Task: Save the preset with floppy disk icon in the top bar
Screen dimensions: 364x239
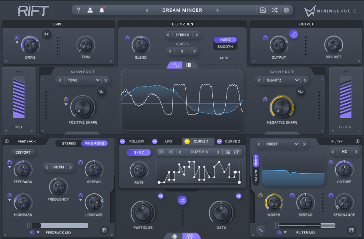Action: click(x=263, y=10)
